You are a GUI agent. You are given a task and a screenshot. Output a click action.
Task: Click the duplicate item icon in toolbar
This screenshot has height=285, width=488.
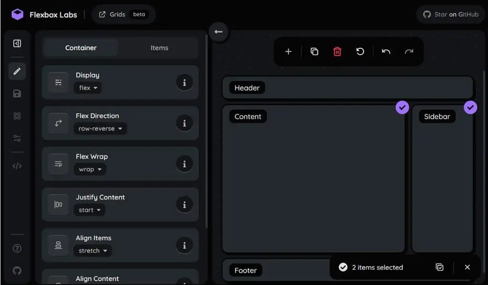[x=315, y=51]
